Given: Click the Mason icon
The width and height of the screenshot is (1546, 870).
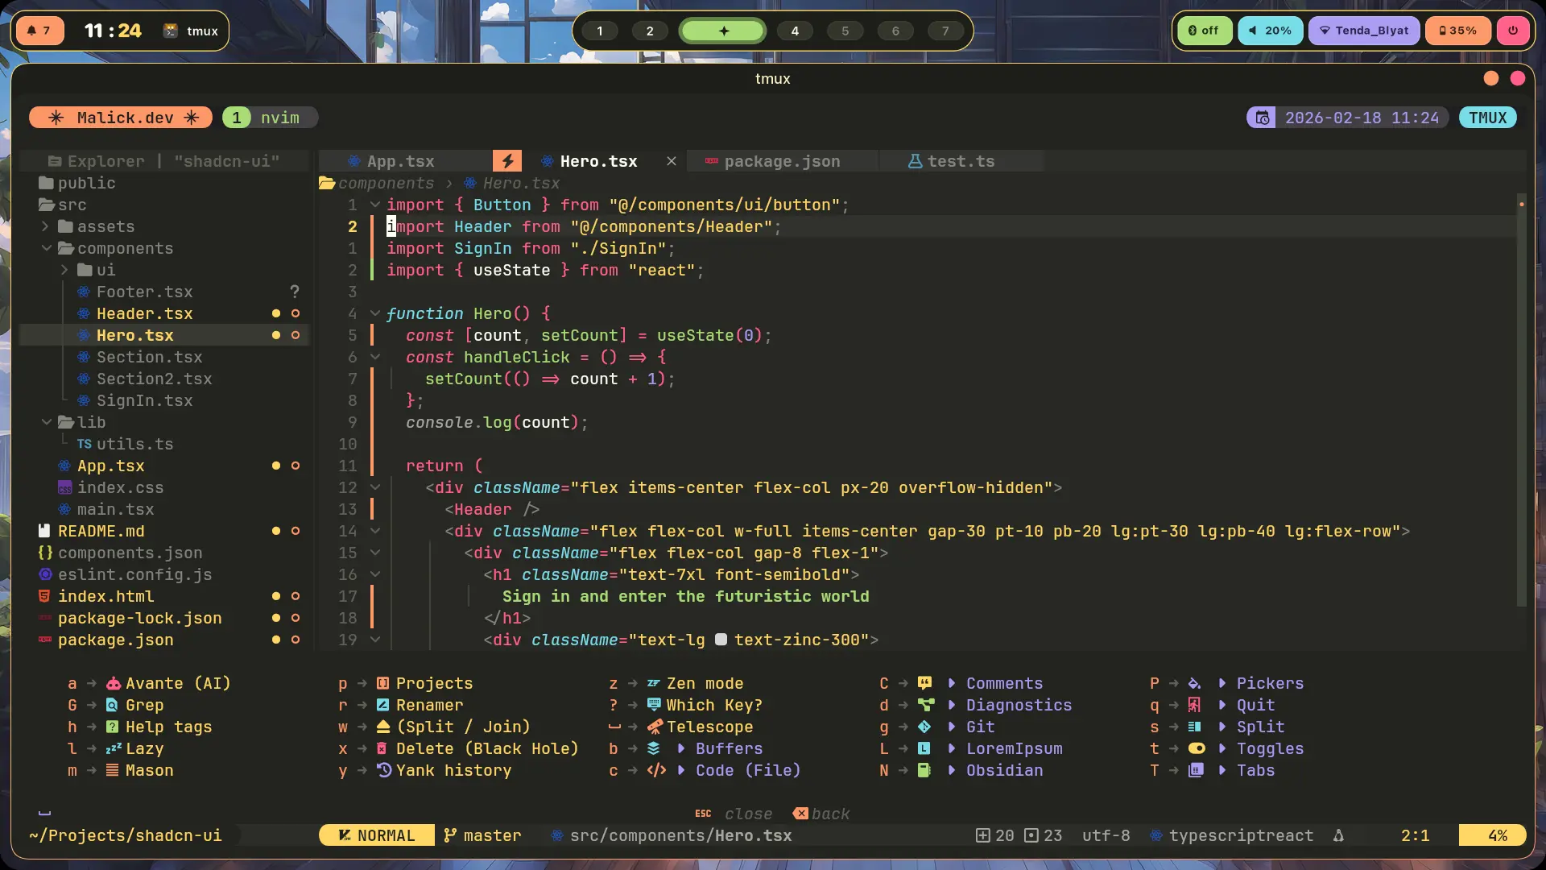Looking at the screenshot, I should [113, 770].
